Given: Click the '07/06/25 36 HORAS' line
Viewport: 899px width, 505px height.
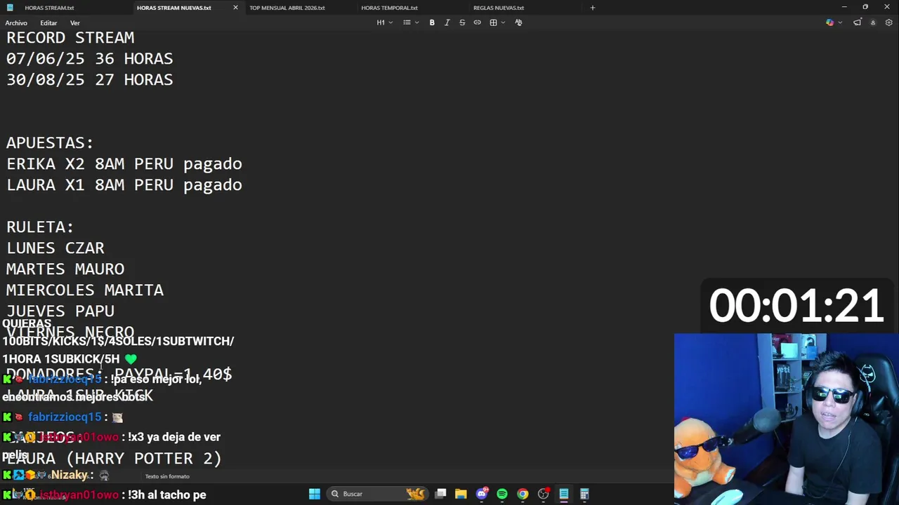Looking at the screenshot, I should (90, 58).
